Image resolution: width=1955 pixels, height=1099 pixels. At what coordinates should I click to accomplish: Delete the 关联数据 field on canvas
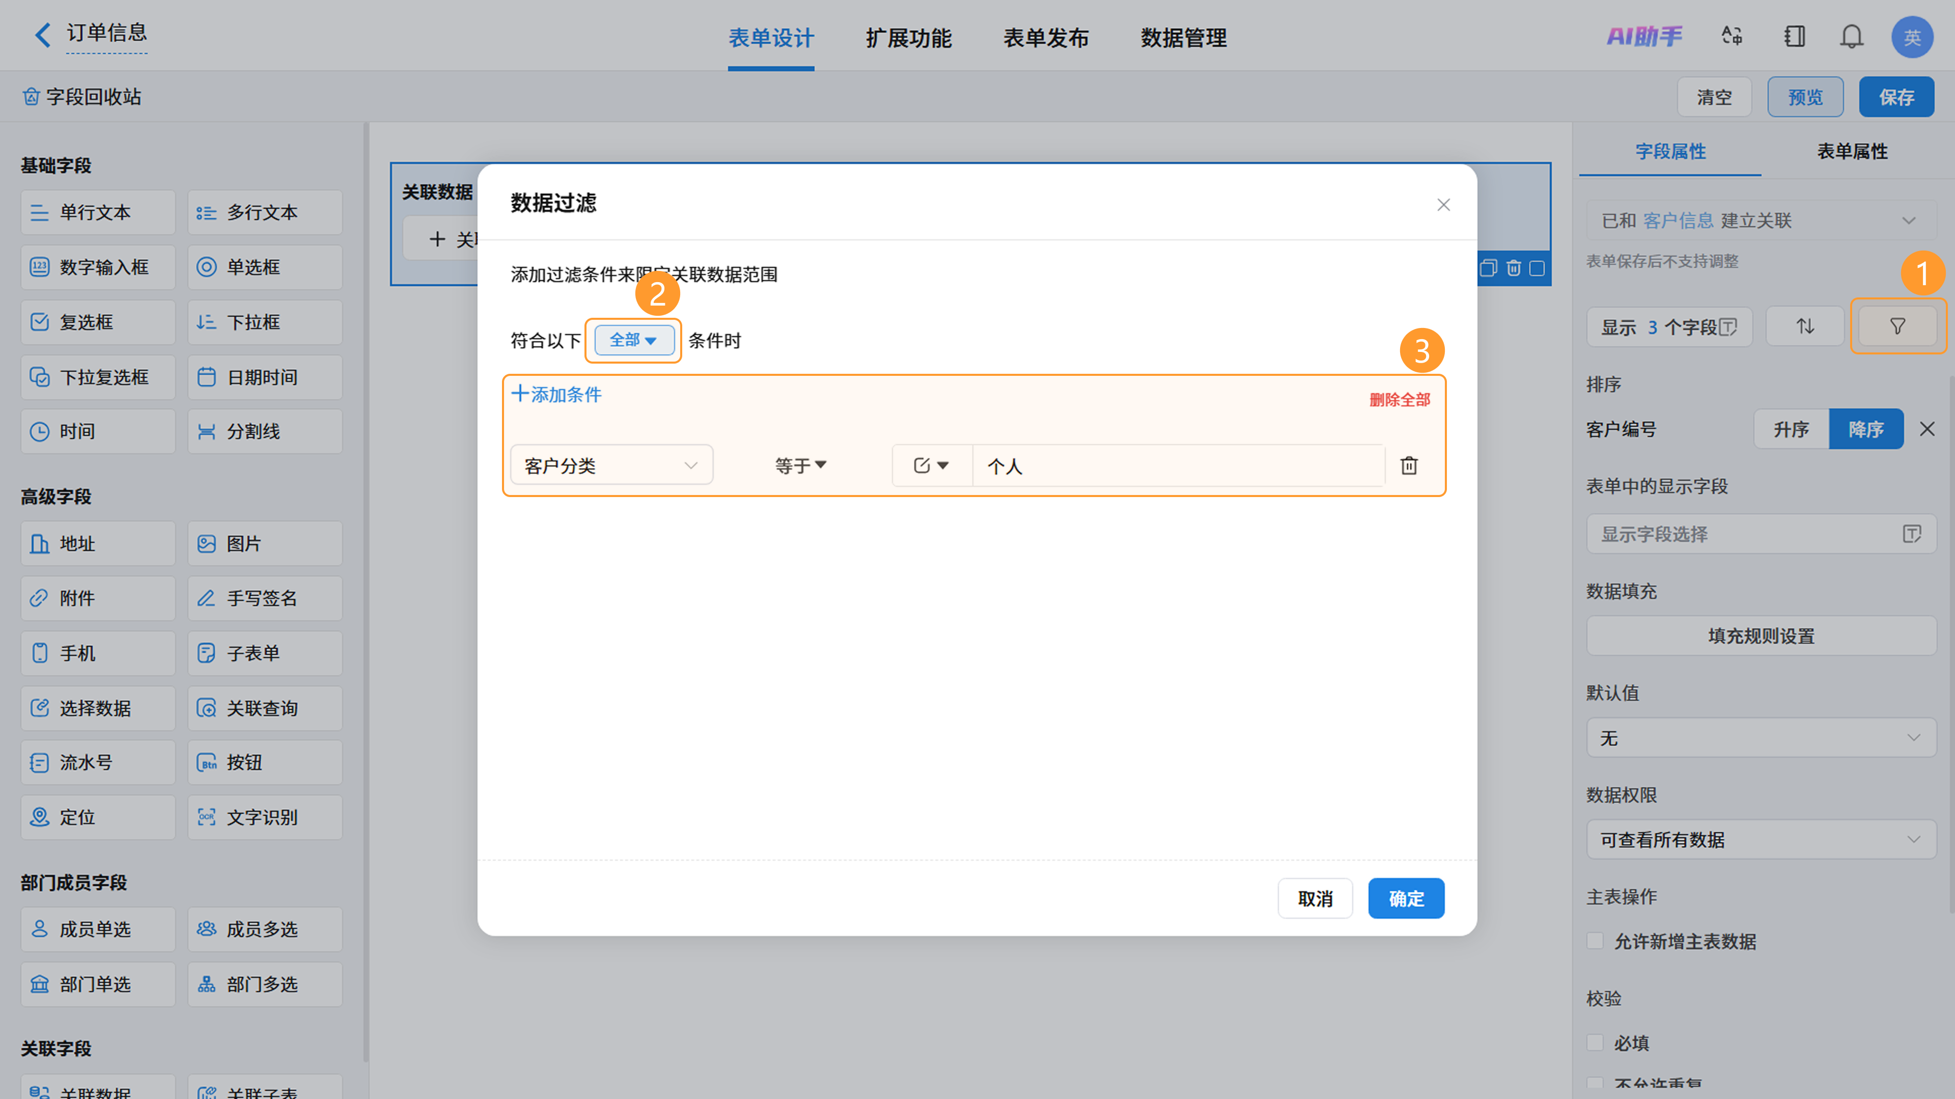1513,268
